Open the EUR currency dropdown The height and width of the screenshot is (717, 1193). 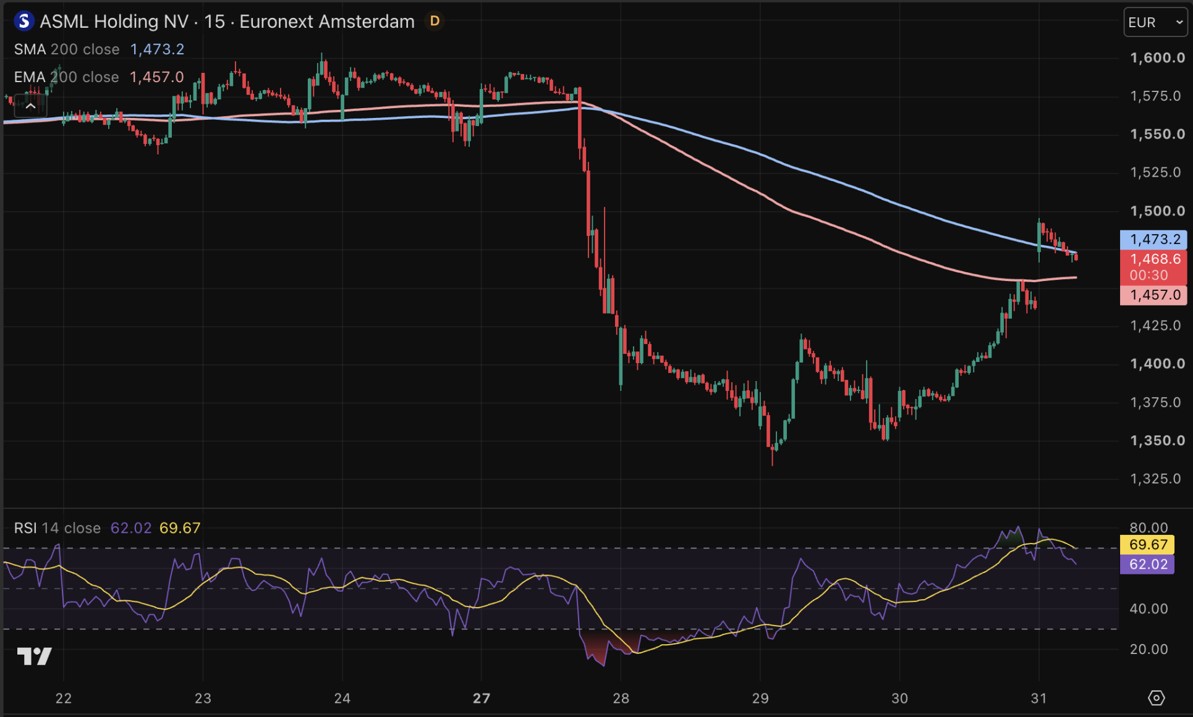[x=1155, y=22]
